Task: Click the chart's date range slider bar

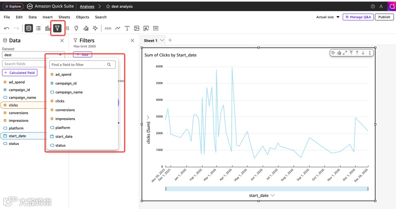Action: coord(267,189)
